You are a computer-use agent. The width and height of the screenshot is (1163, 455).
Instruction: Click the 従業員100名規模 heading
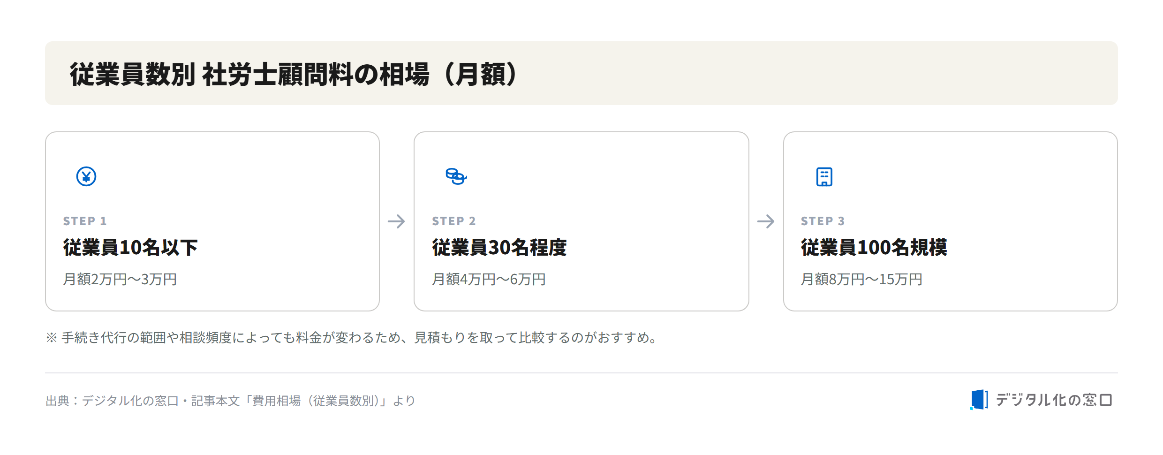coord(874,247)
